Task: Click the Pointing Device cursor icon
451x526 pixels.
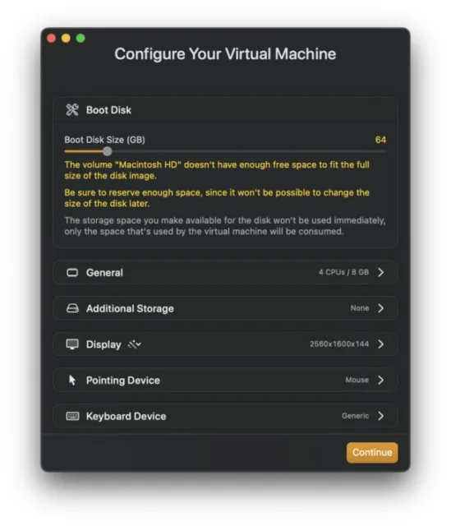Action: point(71,380)
